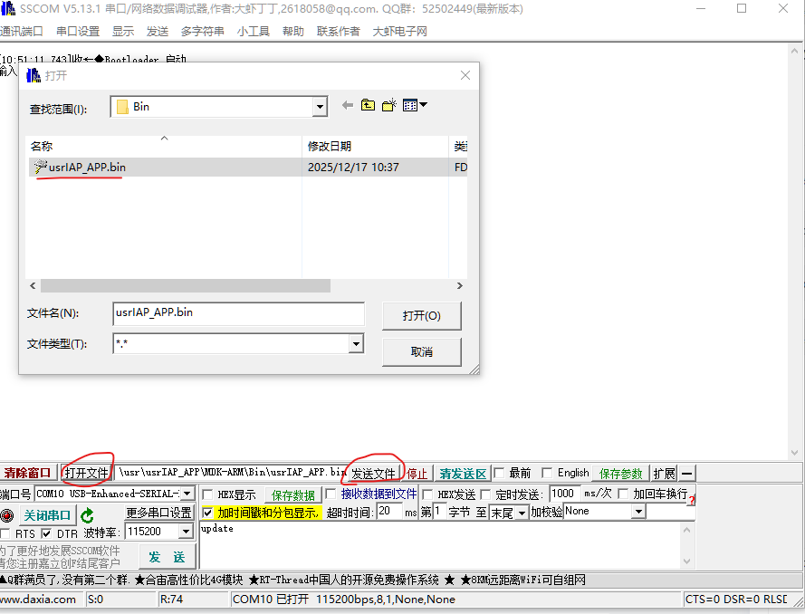Click the dialog's horizontal scrollbar thumb
Viewport: 805px width, 614px height.
(x=186, y=285)
